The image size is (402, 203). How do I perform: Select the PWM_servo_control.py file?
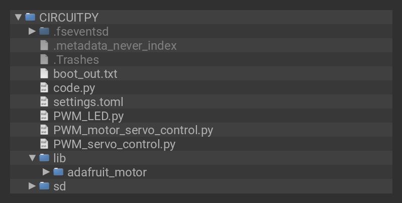click(x=114, y=144)
